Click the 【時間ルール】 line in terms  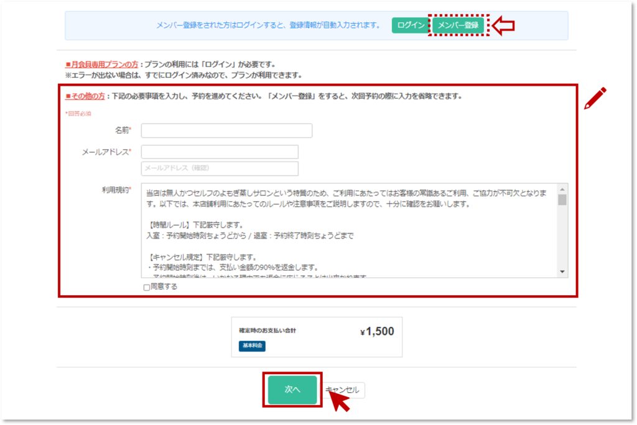click(x=195, y=225)
